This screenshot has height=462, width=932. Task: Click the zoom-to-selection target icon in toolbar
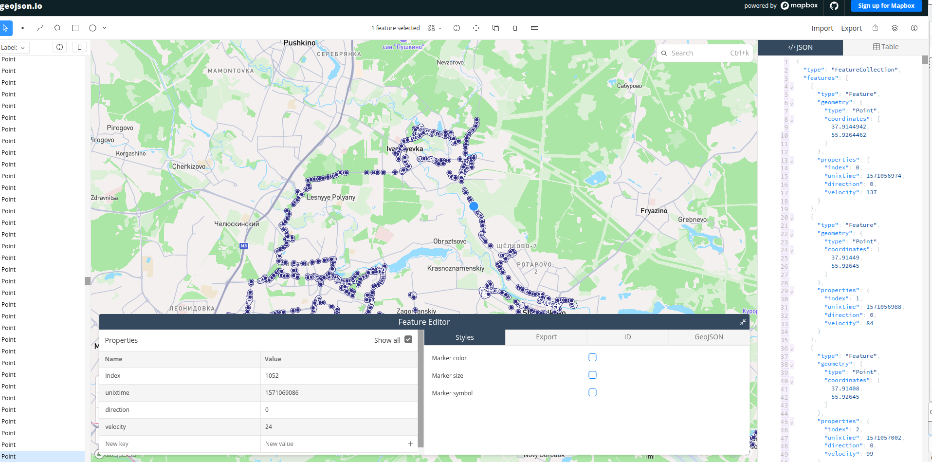(x=457, y=28)
